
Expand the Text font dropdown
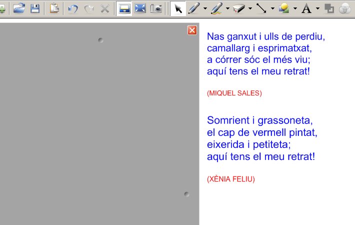pyautogui.click(x=317, y=8)
